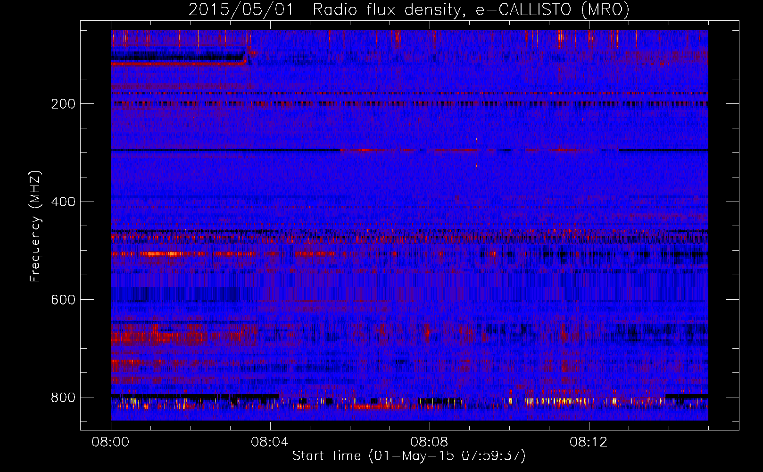Click the 600 frequency tick label
This screenshot has width=763, height=472.
pyautogui.click(x=63, y=300)
